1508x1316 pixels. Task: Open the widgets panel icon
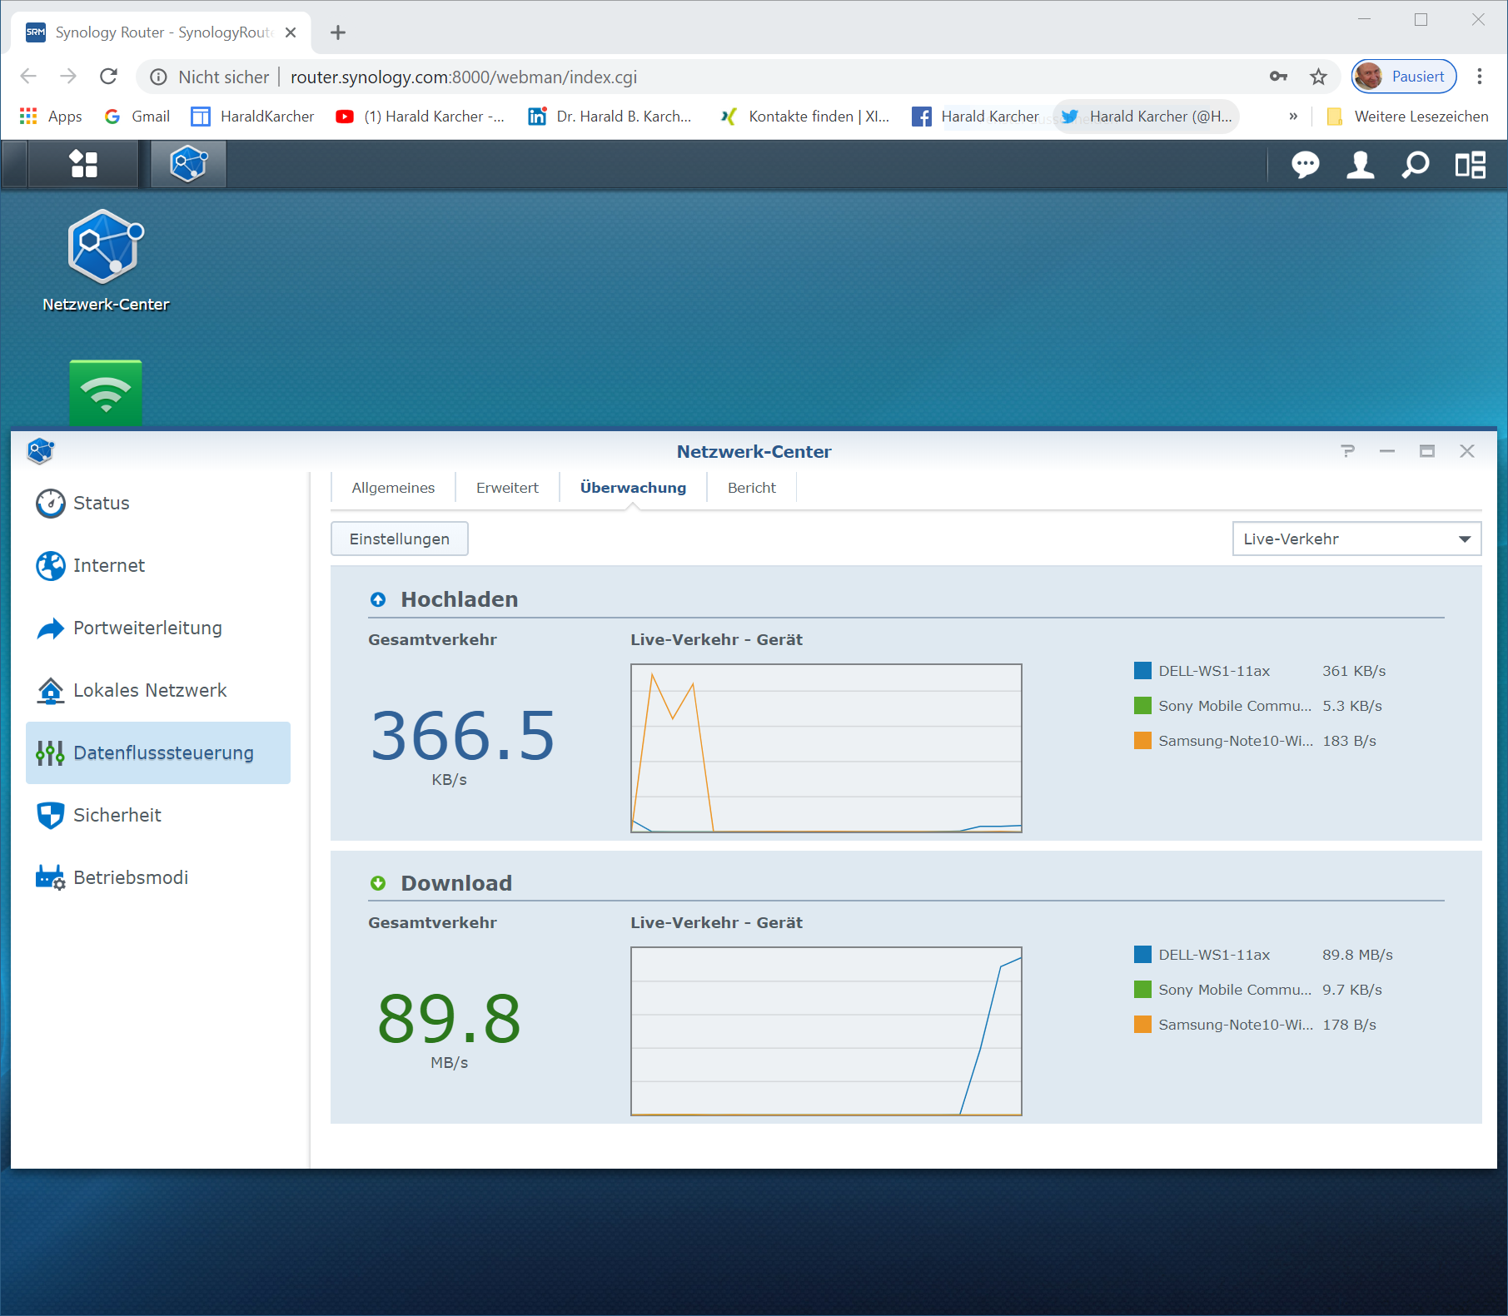[x=1470, y=165]
